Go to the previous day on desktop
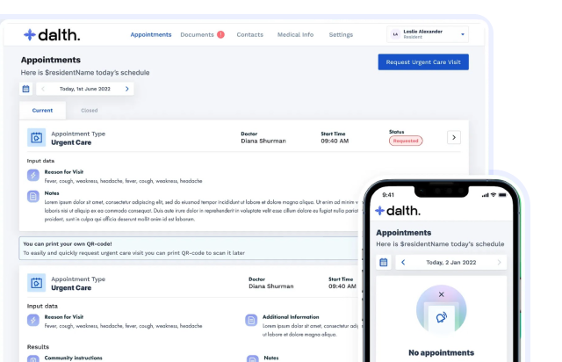The width and height of the screenshot is (562, 362). point(44,89)
